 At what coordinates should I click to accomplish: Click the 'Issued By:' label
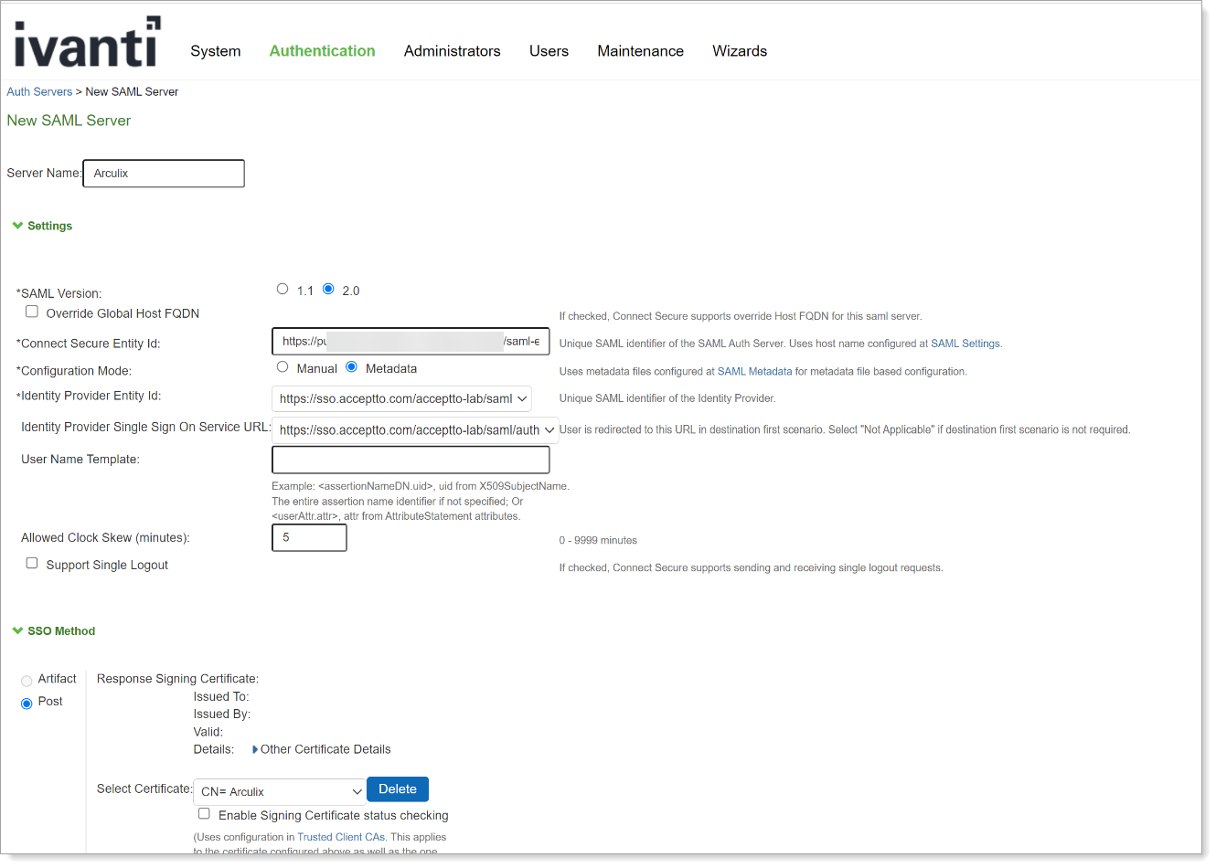[x=222, y=715]
